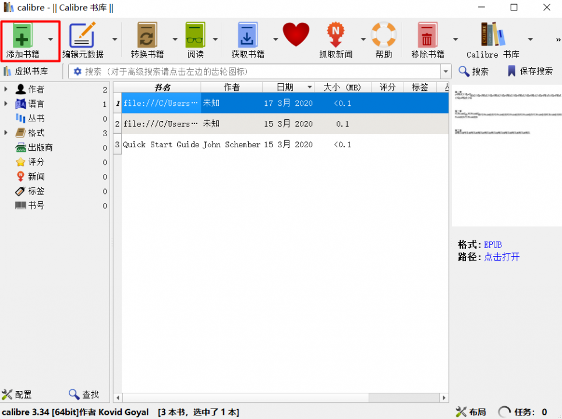Image resolution: width=562 pixels, height=419 pixels.
Task: Select the book dated 17 3月 2020
Action: click(285, 103)
